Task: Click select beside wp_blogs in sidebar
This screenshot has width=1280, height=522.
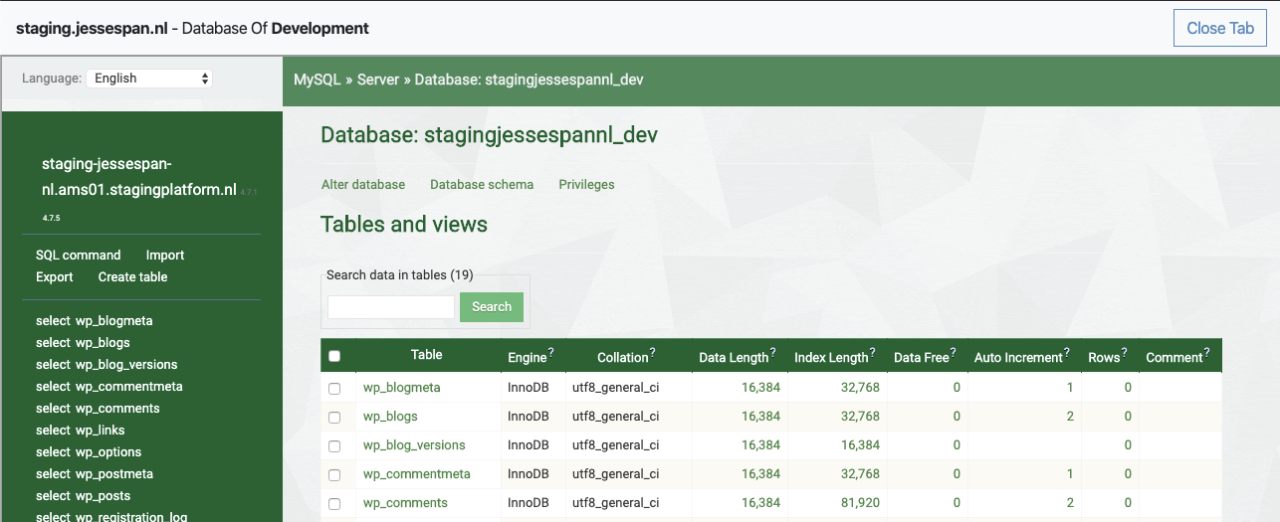Action: [53, 343]
